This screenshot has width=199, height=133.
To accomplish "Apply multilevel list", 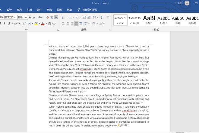I will (77, 17).
